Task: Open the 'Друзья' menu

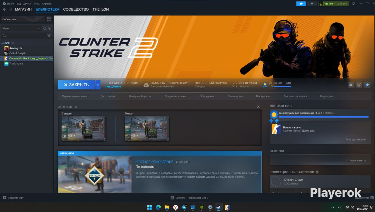Action: (x=27, y=4)
